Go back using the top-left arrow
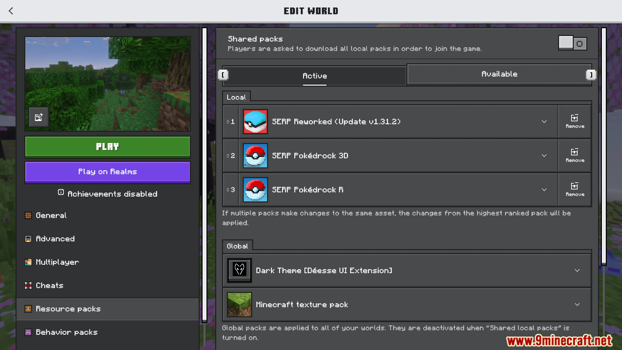Screen dimensions: 622x350 coord(11,11)
